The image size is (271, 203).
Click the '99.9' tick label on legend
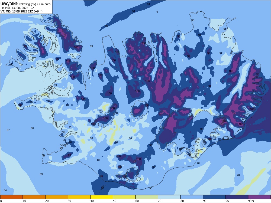pyautogui.click(x=251, y=201)
